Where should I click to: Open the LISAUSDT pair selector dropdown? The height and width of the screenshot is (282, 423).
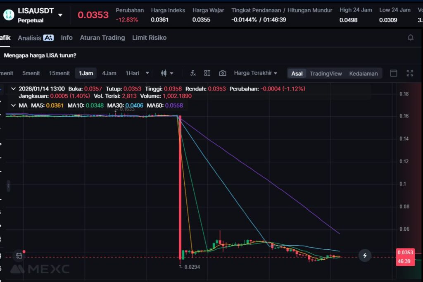point(60,15)
